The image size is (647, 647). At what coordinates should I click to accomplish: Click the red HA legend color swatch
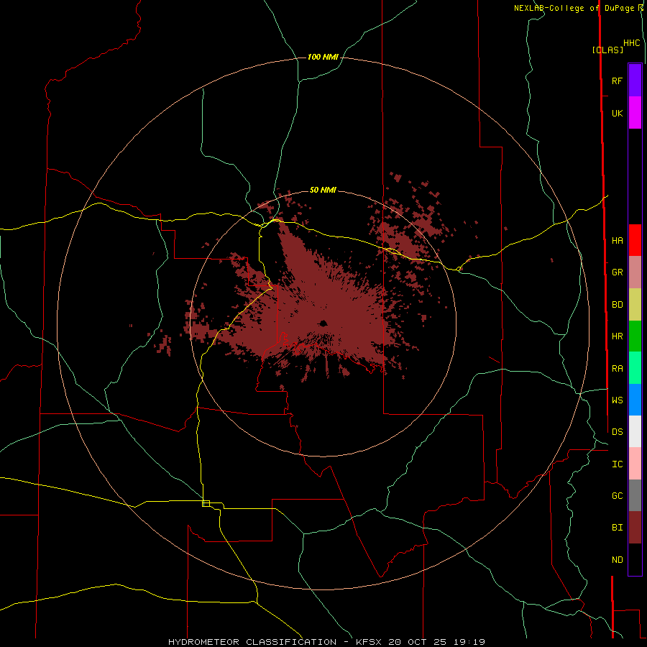pyautogui.click(x=635, y=240)
